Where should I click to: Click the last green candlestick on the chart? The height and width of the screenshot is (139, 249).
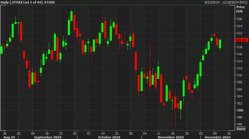pyautogui.click(x=220, y=44)
